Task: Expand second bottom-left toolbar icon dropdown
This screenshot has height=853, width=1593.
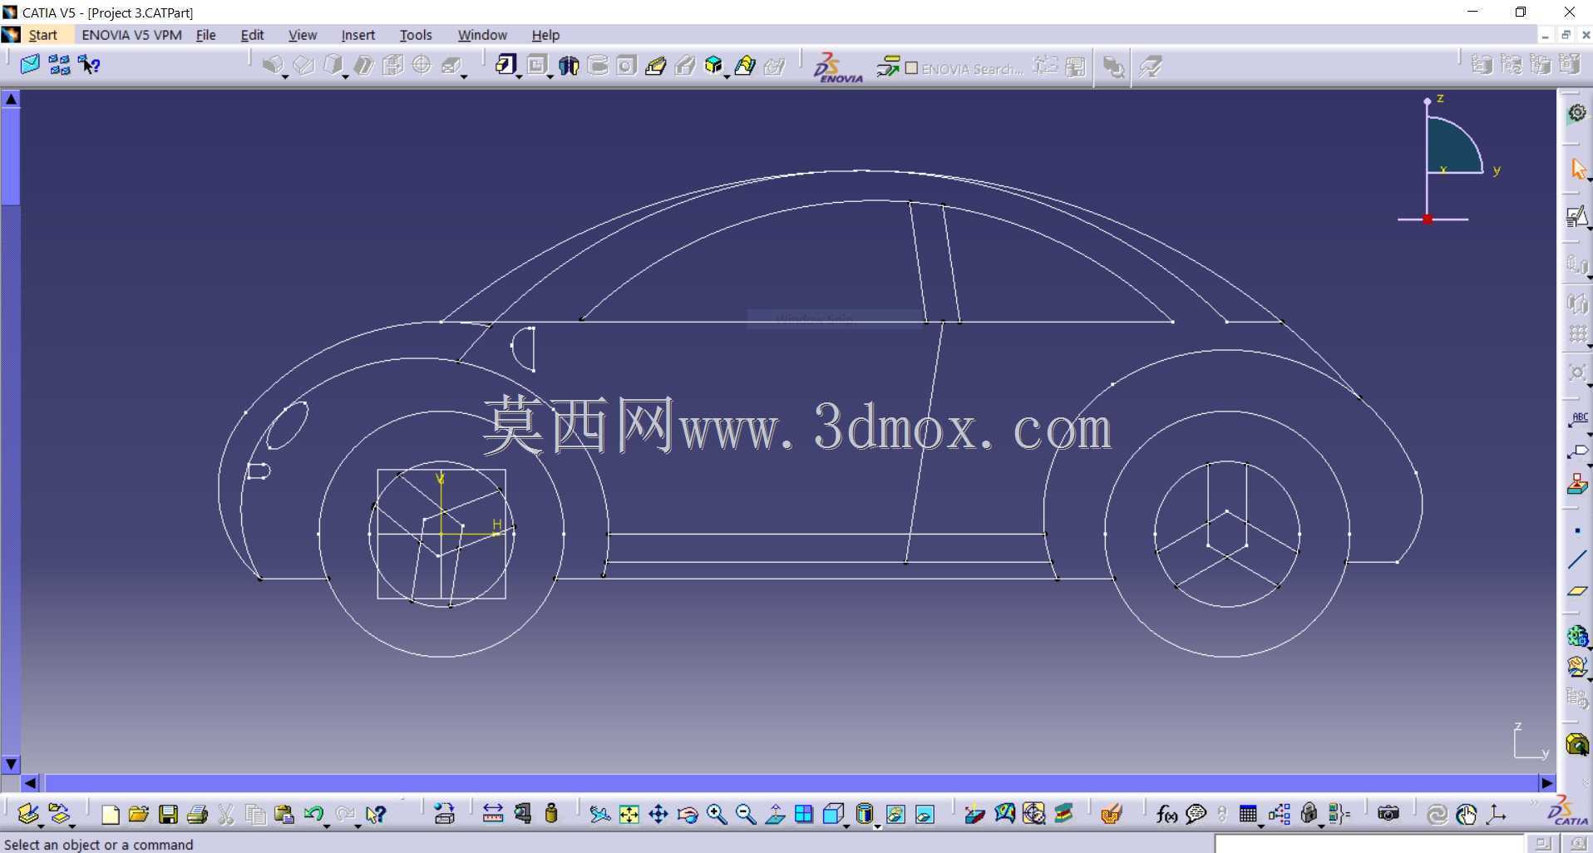Action: (72, 826)
